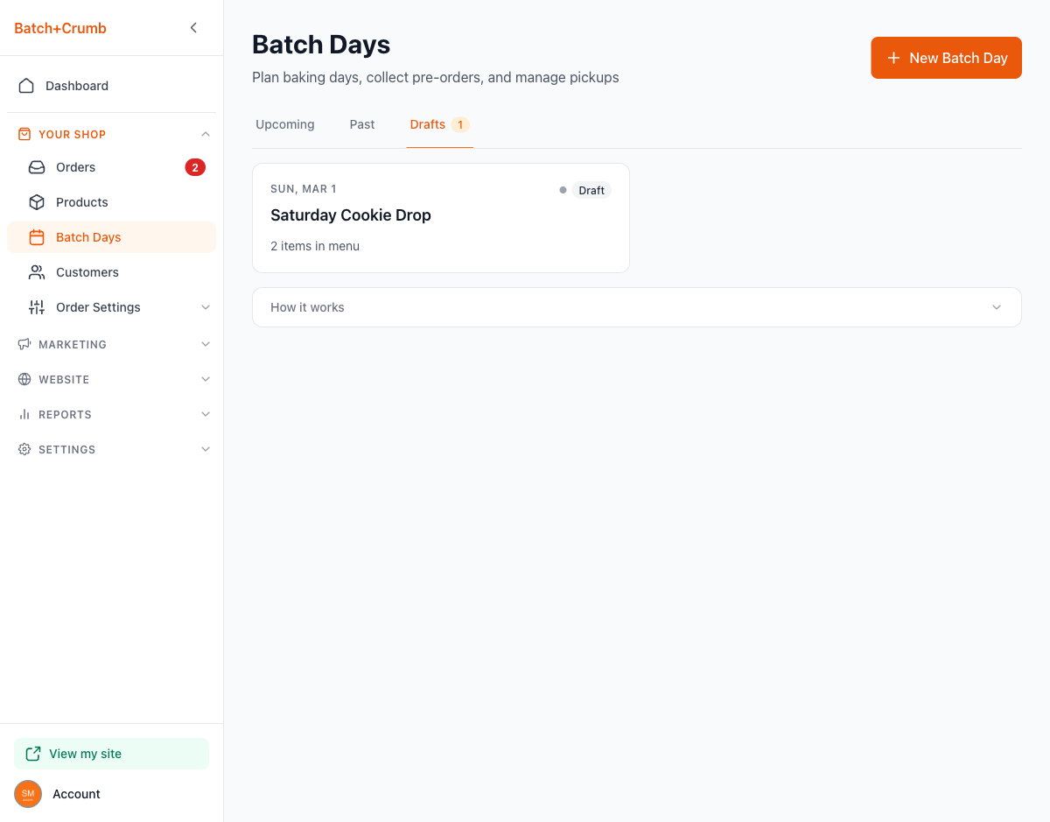Click the Batch Days calendar icon

(x=37, y=237)
